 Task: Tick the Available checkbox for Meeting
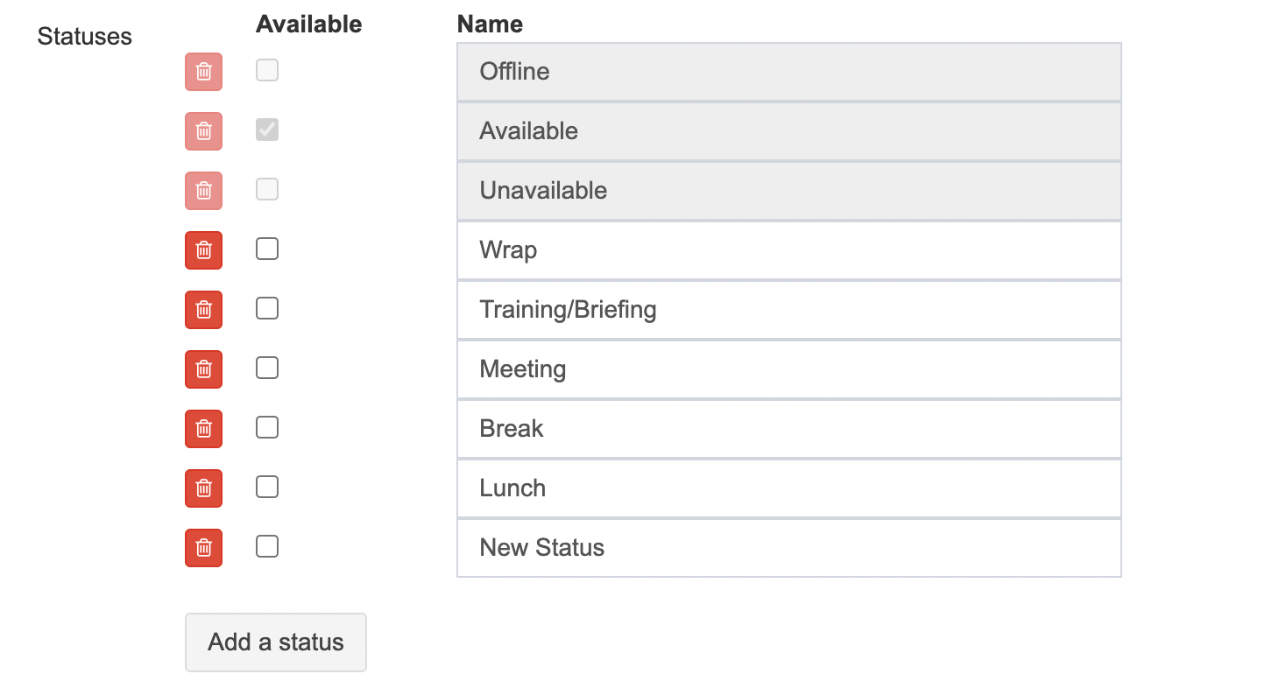267,369
